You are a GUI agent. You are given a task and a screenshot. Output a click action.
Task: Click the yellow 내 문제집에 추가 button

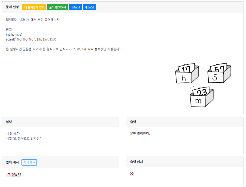(34, 7)
